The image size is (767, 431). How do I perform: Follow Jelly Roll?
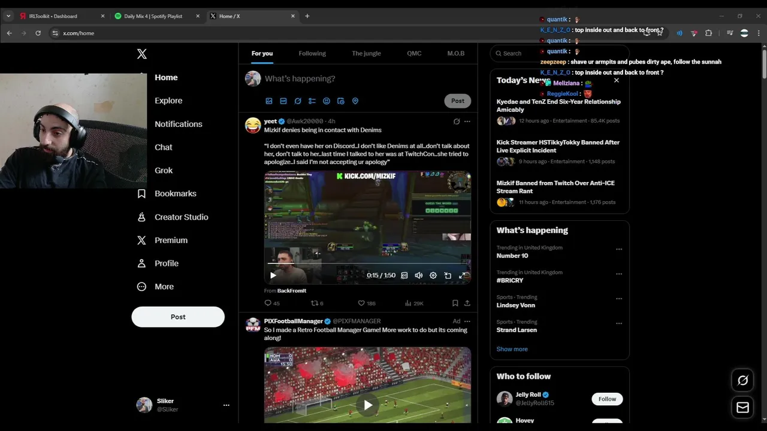point(607,399)
